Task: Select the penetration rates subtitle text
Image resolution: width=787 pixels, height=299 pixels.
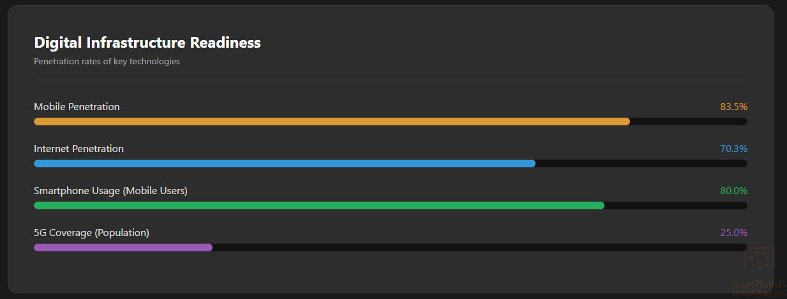Action: pos(107,62)
